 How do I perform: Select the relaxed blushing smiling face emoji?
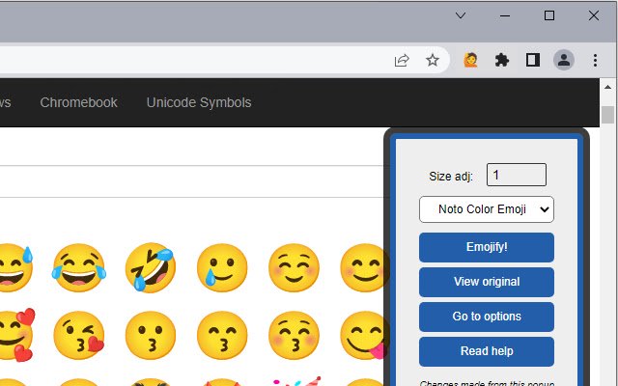[x=294, y=268]
